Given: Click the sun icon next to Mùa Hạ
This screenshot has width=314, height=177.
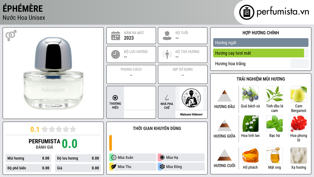Looking at the screenshot, I should tap(162, 157).
